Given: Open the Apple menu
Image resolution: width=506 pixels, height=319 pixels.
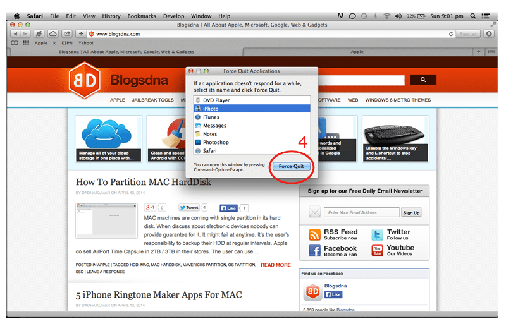Looking at the screenshot, I should click(x=16, y=16).
